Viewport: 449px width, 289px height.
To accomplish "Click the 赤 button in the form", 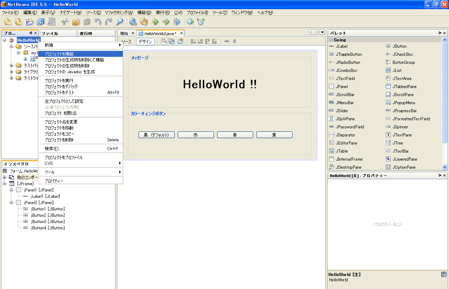I will (196, 135).
